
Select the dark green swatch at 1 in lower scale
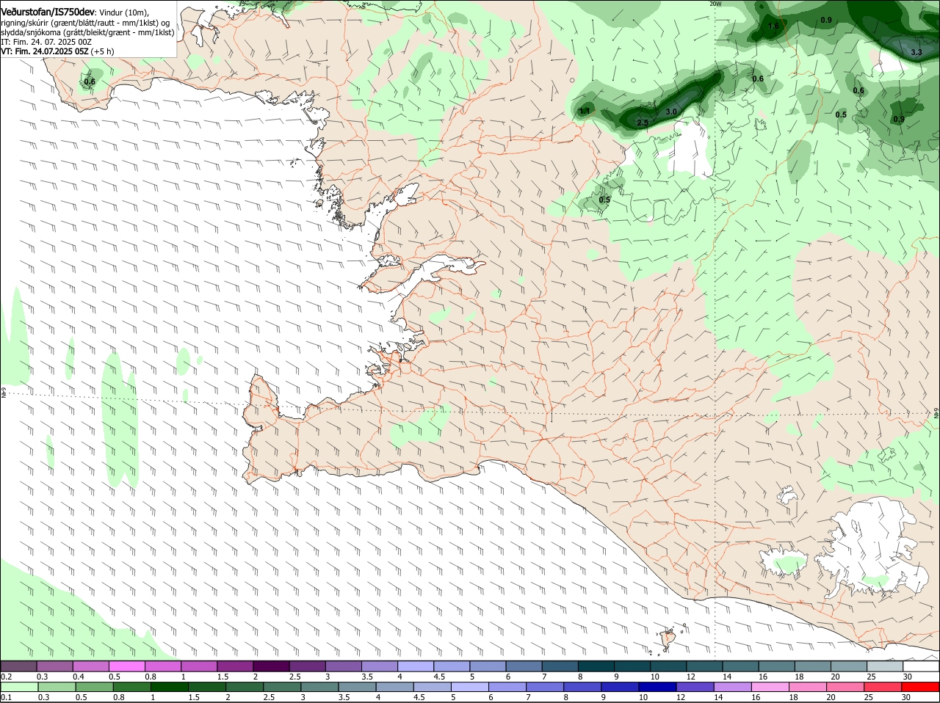(170, 687)
